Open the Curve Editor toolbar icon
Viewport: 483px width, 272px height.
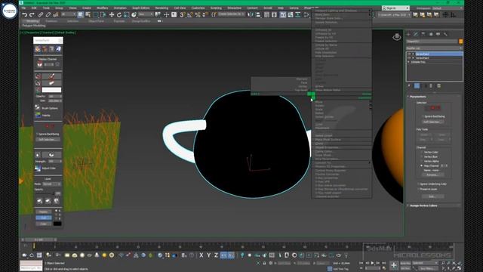[x=291, y=15]
